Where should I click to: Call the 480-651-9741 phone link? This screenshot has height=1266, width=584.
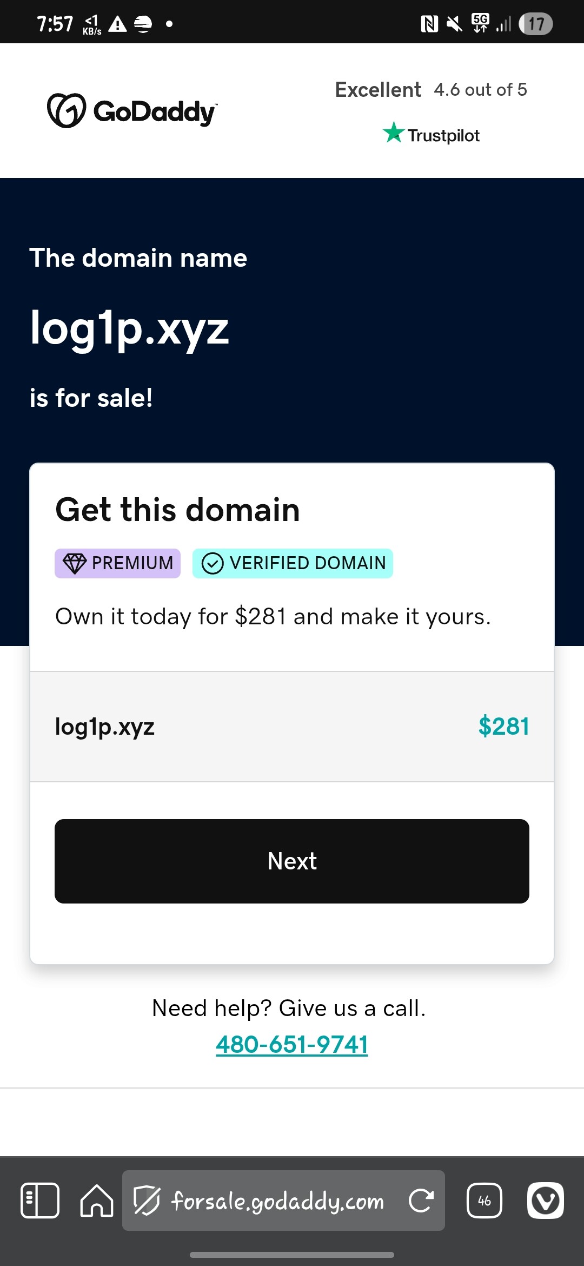(x=292, y=1044)
